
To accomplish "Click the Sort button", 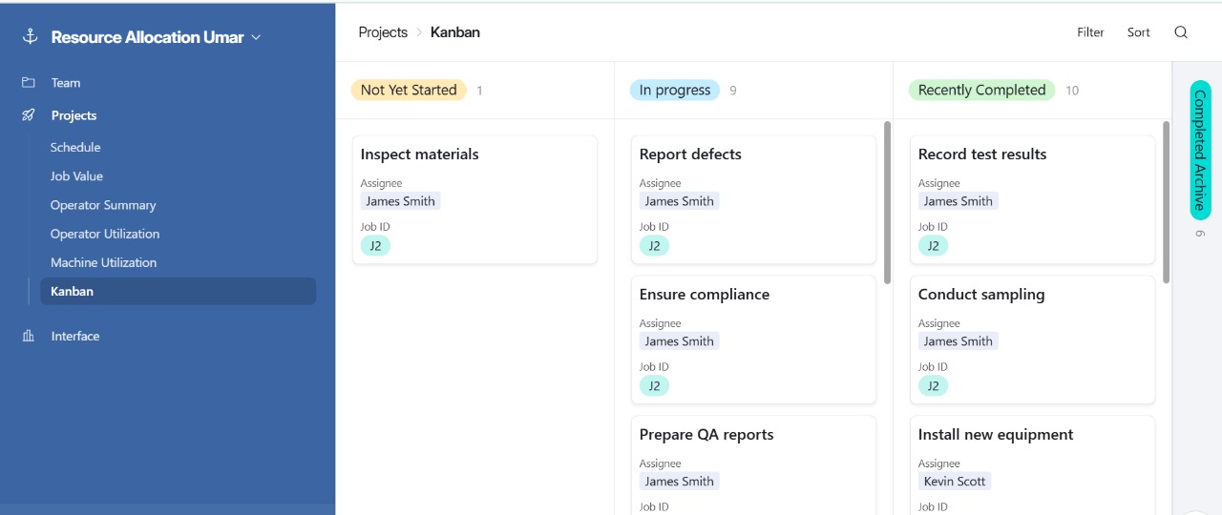I will click(x=1138, y=32).
